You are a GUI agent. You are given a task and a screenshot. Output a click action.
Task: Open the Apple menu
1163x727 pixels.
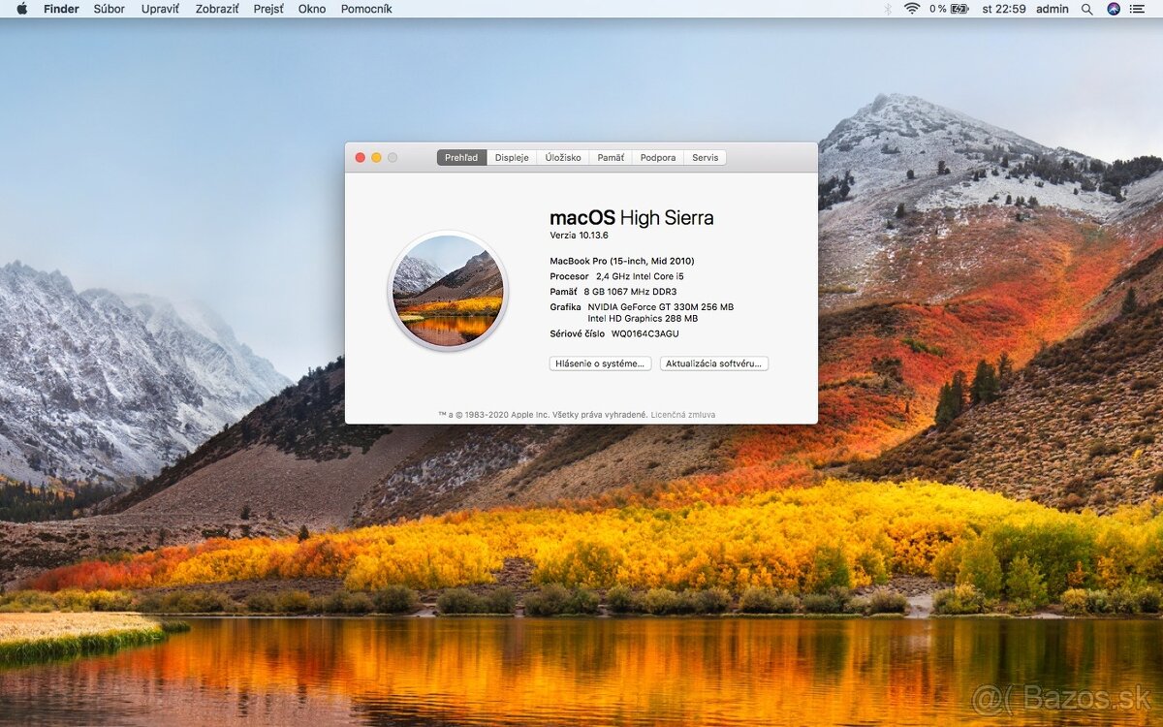(24, 9)
